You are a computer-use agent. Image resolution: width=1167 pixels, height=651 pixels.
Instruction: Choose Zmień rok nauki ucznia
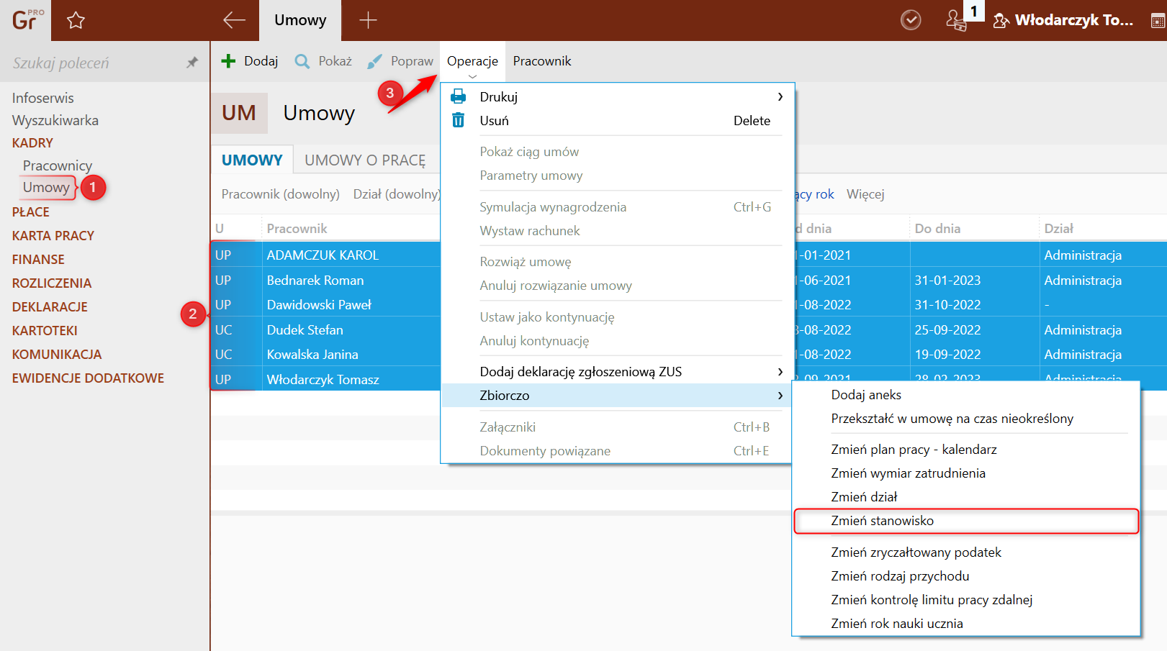[x=966, y=623]
